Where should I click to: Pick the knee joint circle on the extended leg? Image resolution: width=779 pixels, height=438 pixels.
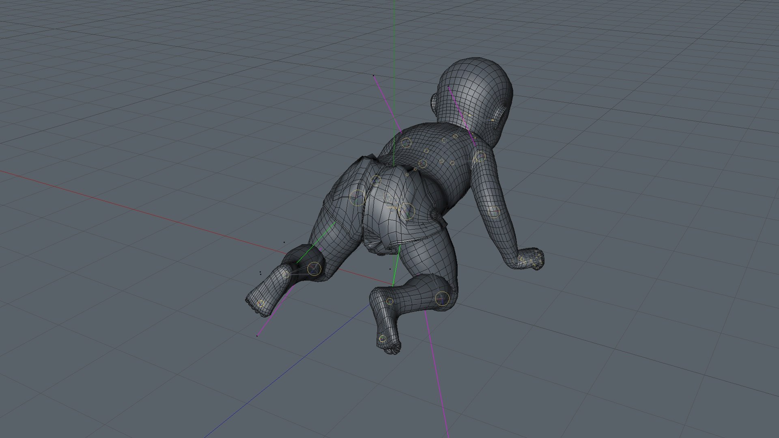pos(314,269)
